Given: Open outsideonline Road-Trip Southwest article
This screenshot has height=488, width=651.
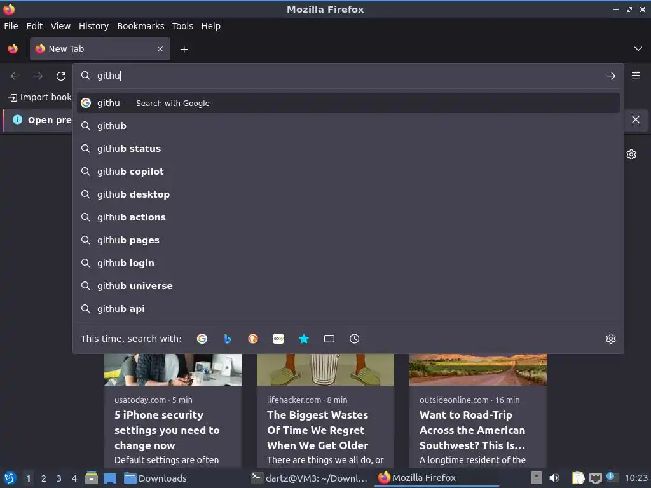Looking at the screenshot, I should [472, 430].
